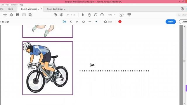Screen dimensions: 187x105
Task: Open the Sign tool
Action: point(108,22)
